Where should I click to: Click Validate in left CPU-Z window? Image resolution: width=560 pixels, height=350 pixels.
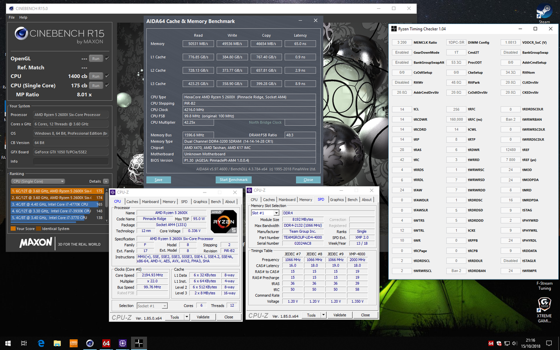point(203,317)
